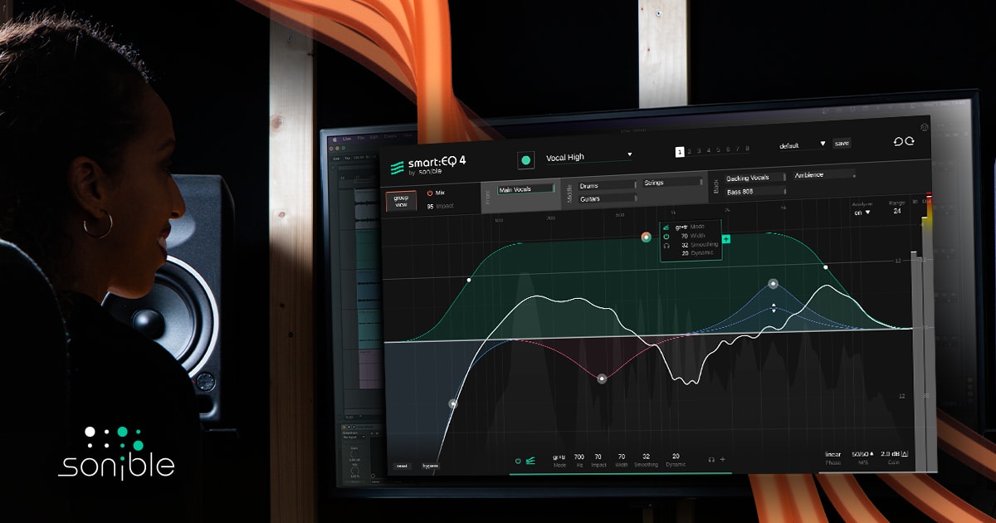Click the save preset button

pyautogui.click(x=842, y=143)
